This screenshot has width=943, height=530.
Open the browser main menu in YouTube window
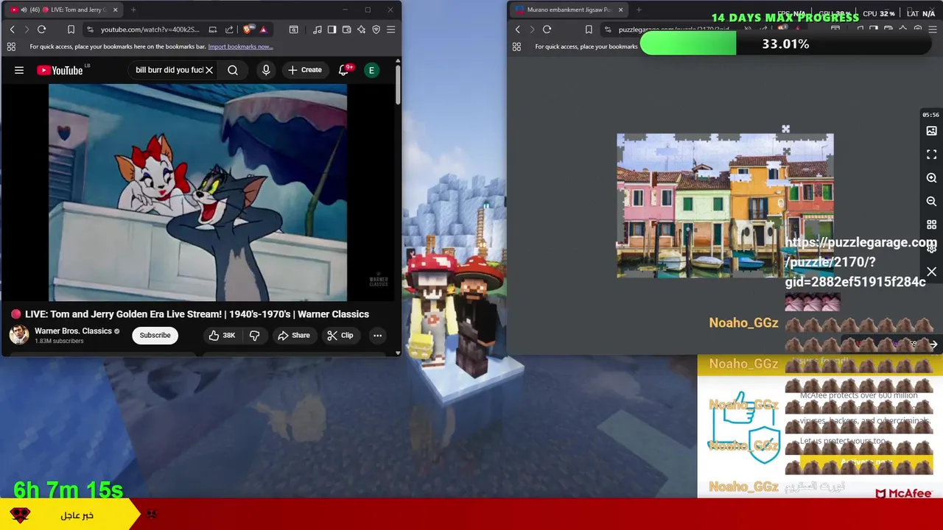tap(390, 29)
